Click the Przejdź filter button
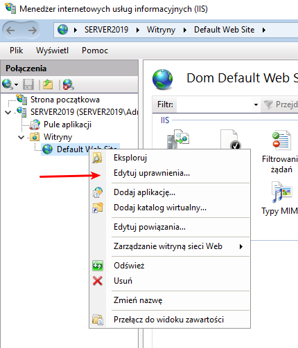 click(280, 104)
